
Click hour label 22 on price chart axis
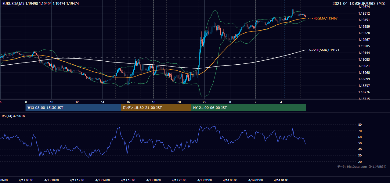pos(204,102)
